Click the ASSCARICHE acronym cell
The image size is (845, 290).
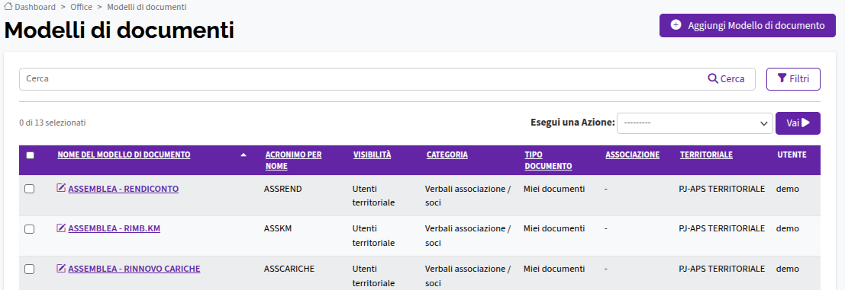289,269
